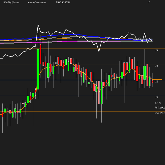Click the price axis label "12"
Viewport: 165px width, 165px height.
click(157, 82)
